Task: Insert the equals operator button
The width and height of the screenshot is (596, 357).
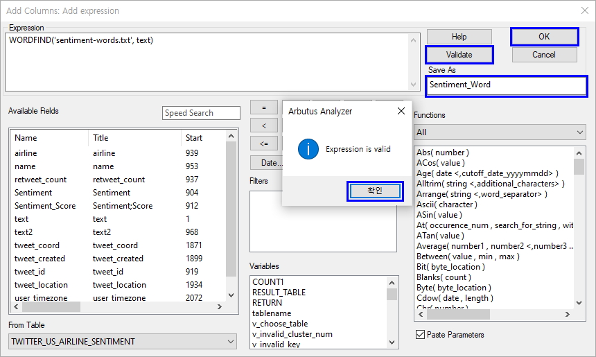Action: [x=264, y=108]
